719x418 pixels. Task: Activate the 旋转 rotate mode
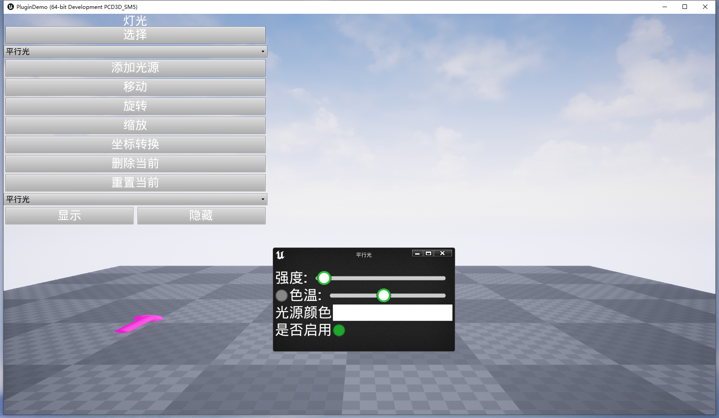135,106
